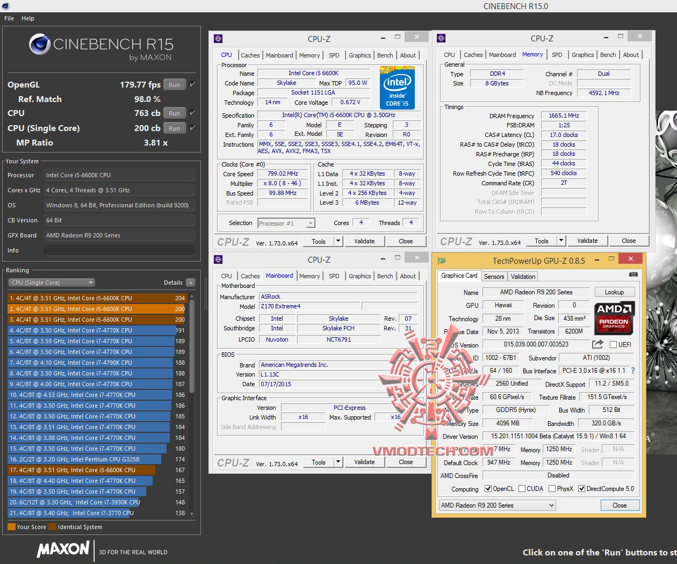The width and height of the screenshot is (677, 564).
Task: Expand Tools arrow in CPU-Z CPU window
Action: click(x=338, y=241)
